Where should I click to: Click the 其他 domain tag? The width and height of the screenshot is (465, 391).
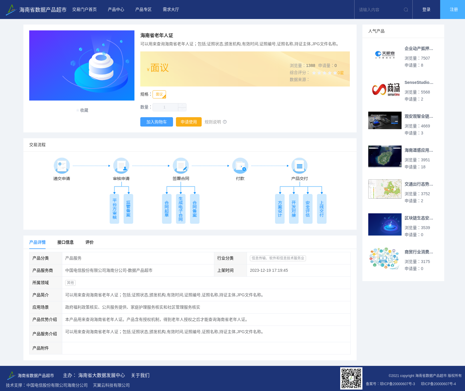coord(70,283)
